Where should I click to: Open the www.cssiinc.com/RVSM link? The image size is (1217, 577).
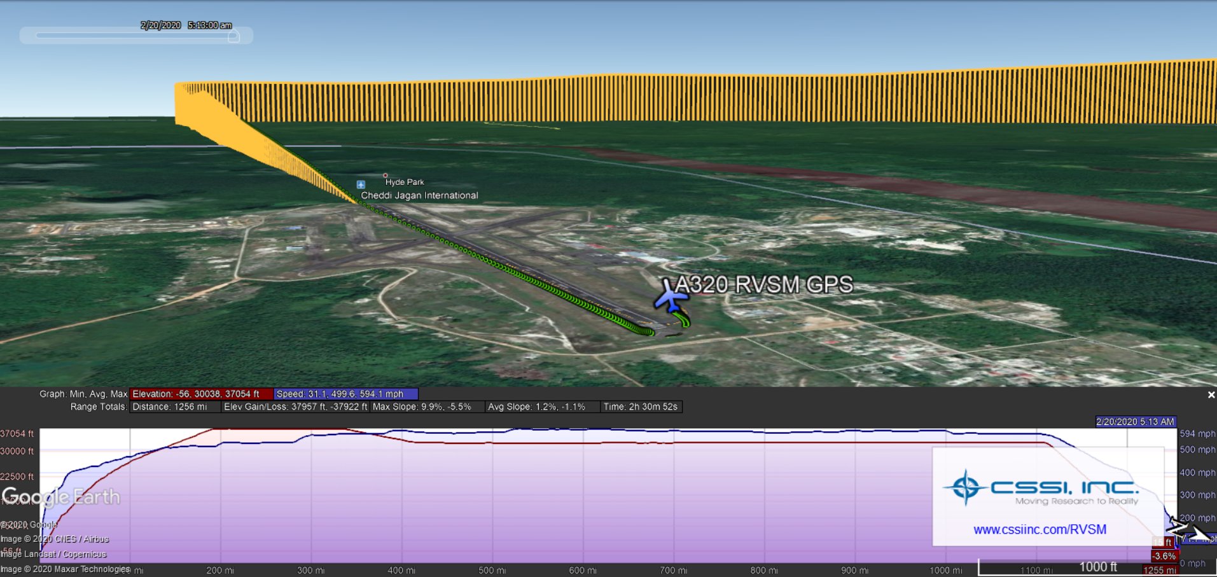(1040, 529)
